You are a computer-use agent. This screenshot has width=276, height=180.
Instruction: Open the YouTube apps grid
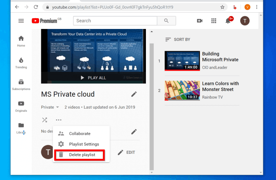[x=214, y=21]
